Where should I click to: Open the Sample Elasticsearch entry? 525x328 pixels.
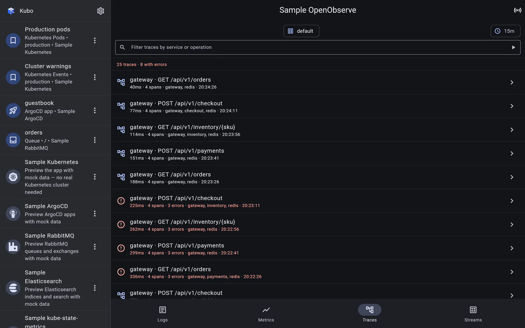(55, 288)
